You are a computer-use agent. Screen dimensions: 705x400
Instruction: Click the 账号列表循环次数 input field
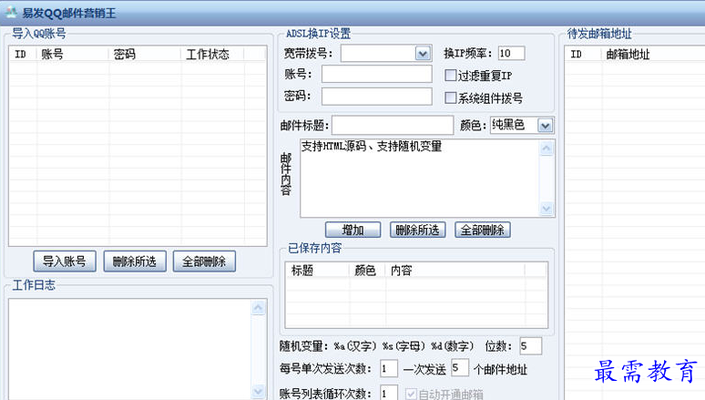(388, 393)
